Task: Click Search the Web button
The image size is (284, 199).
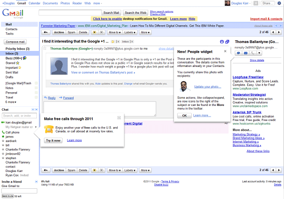Action: (135, 13)
